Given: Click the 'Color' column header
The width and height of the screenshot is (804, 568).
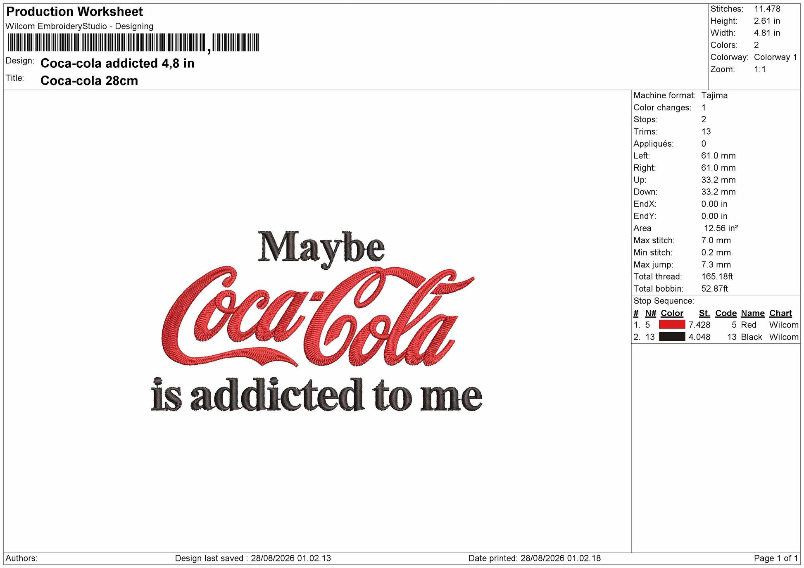Looking at the screenshot, I should click(x=672, y=313).
